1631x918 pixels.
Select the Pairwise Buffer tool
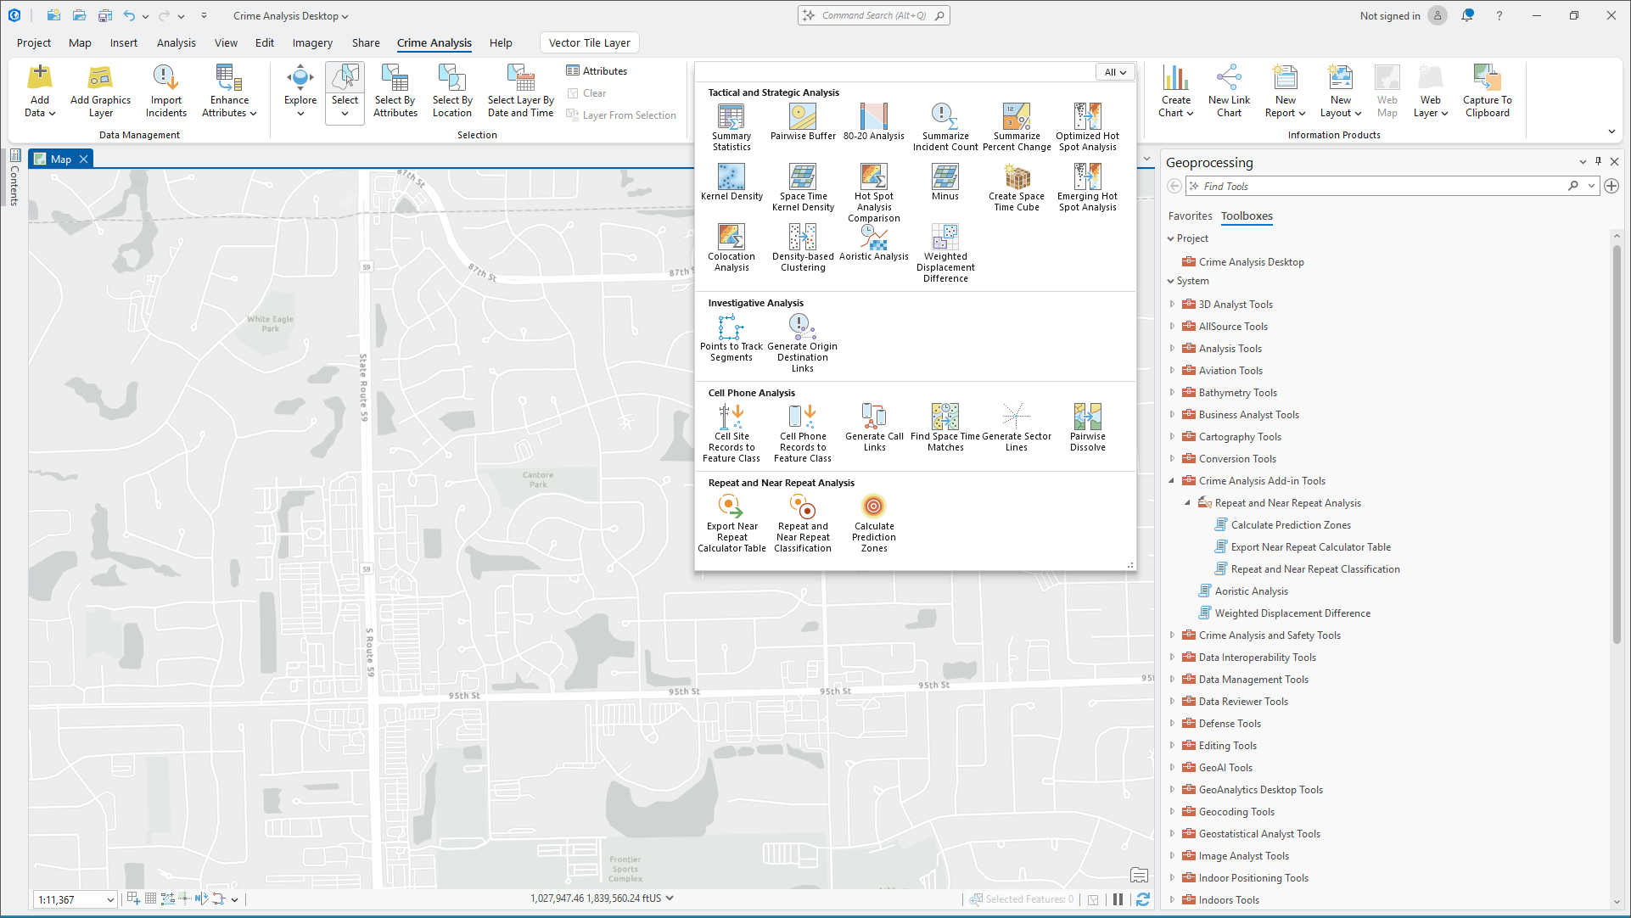click(x=803, y=122)
